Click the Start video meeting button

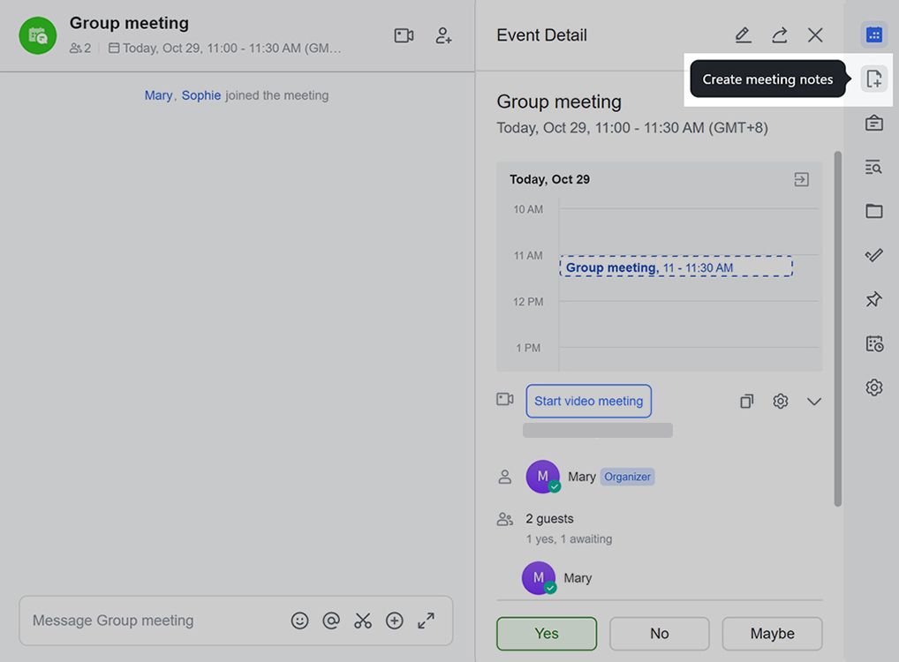pos(588,400)
